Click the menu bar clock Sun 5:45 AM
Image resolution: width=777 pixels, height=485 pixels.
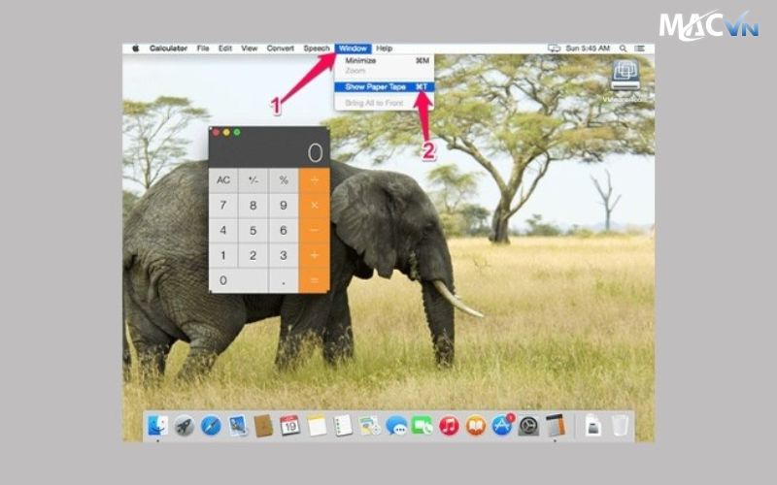[588, 48]
